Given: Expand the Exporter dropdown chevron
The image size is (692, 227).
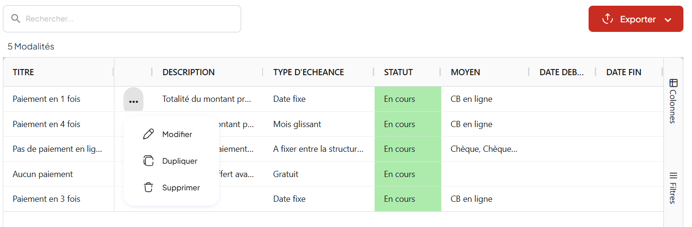Looking at the screenshot, I should tap(668, 20).
